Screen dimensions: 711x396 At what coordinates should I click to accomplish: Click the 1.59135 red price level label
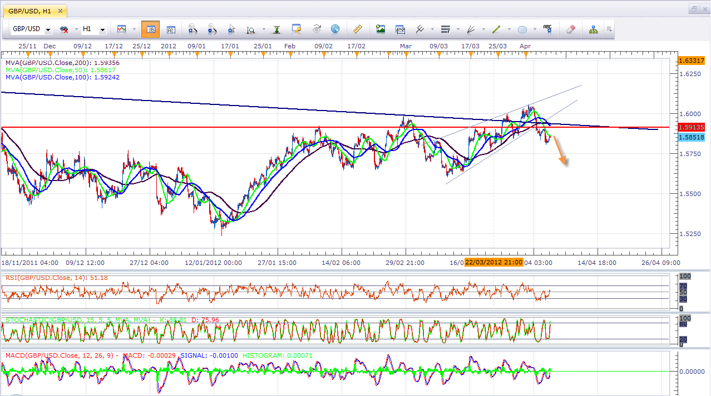click(x=692, y=127)
